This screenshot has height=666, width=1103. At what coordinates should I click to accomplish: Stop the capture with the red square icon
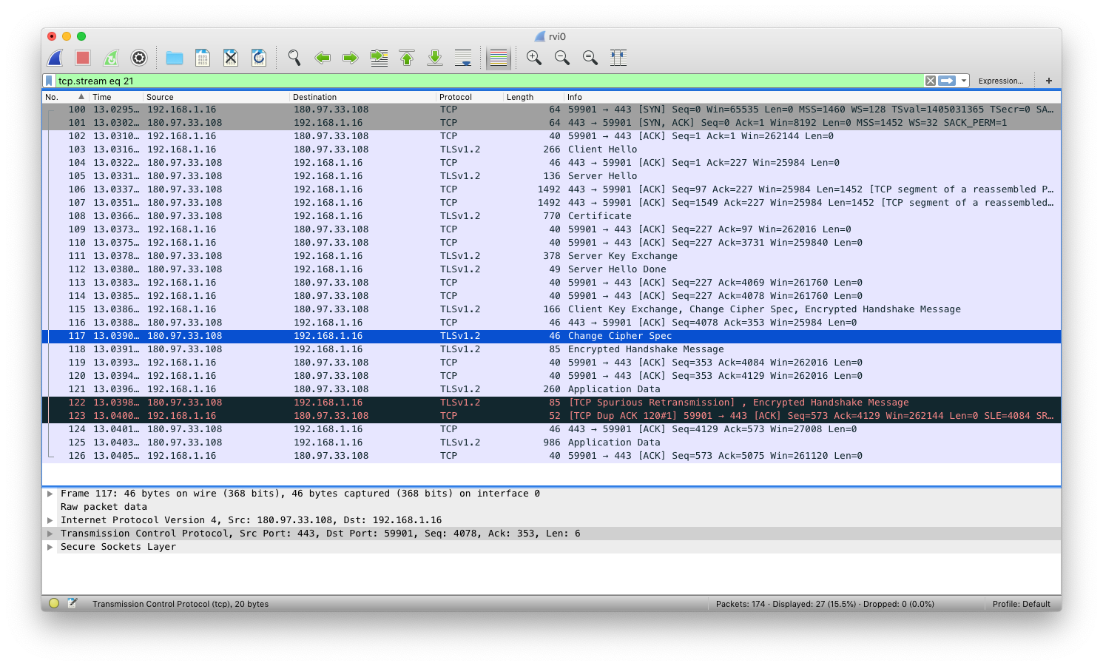83,58
